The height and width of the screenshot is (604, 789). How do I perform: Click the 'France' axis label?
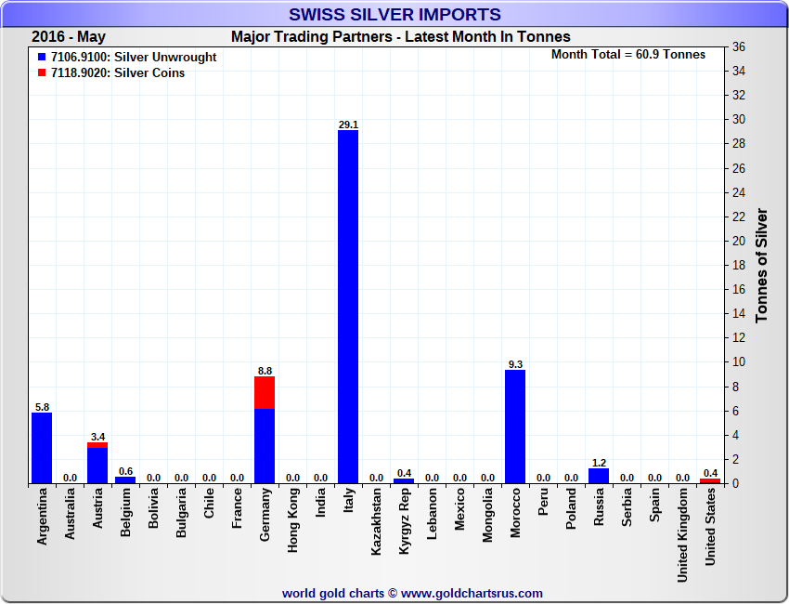point(237,508)
